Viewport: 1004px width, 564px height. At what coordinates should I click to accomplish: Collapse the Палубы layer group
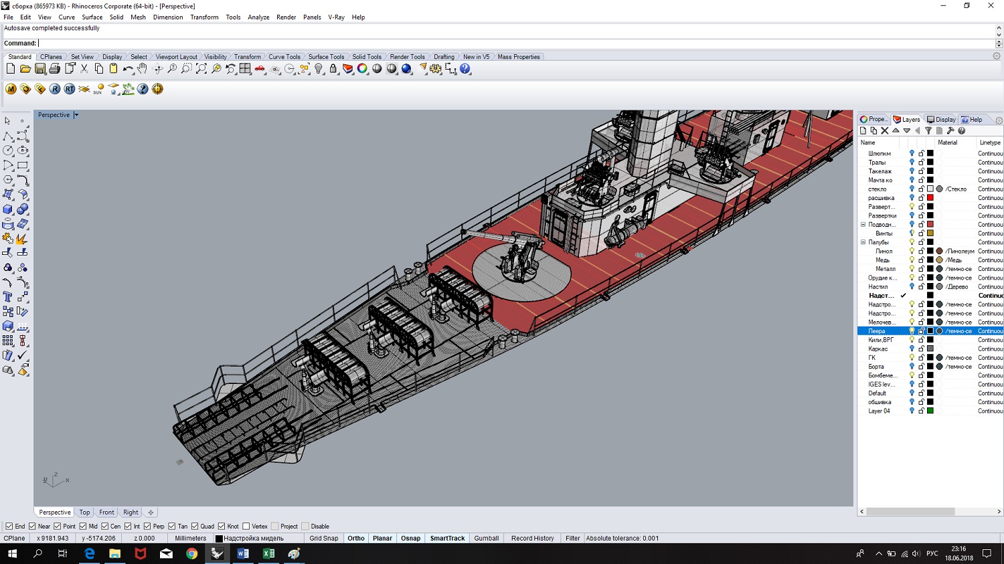pyautogui.click(x=863, y=242)
